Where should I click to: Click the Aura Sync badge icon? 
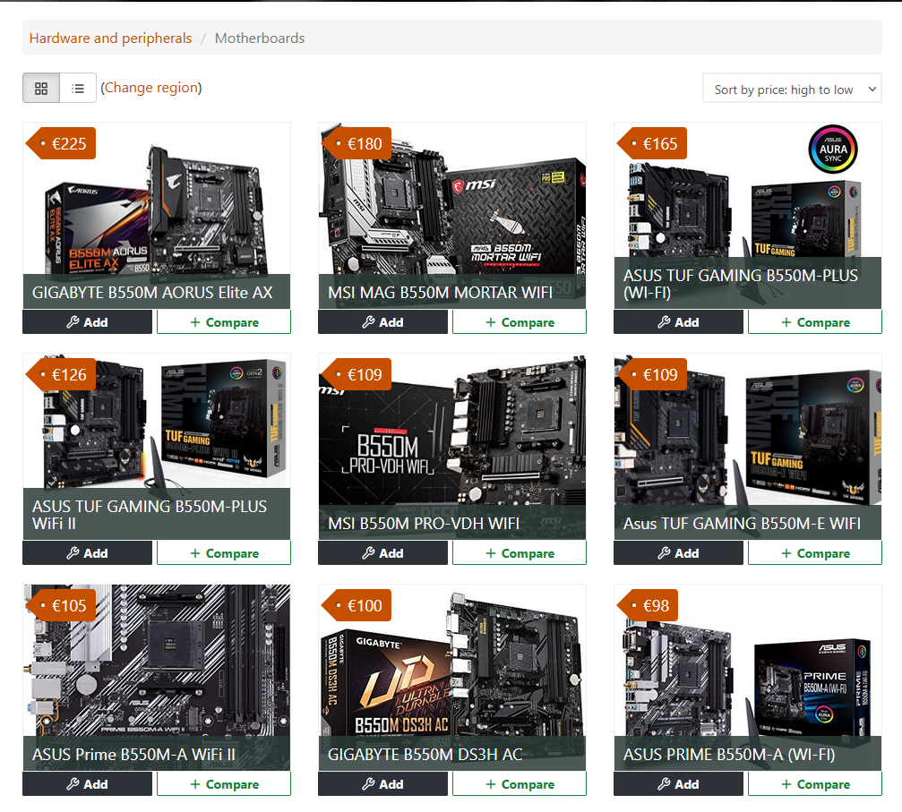click(x=832, y=150)
